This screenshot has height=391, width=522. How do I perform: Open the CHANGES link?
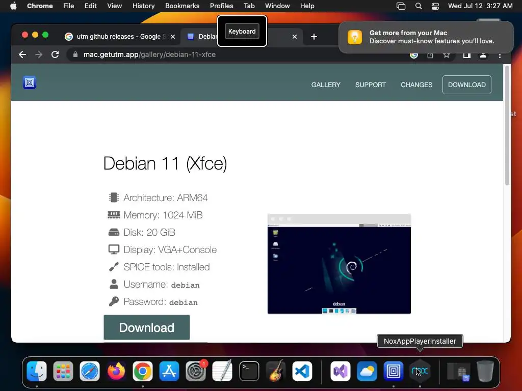point(416,85)
